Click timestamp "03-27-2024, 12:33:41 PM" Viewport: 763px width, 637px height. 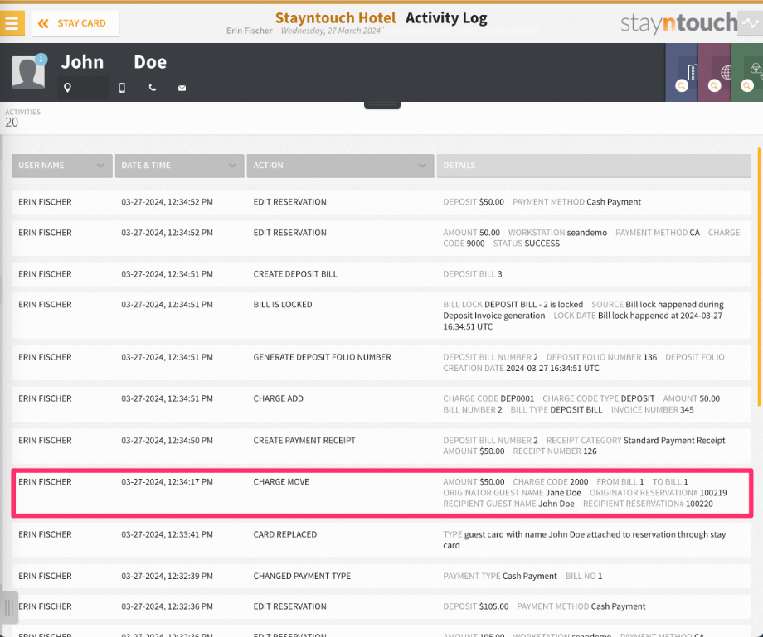167,534
